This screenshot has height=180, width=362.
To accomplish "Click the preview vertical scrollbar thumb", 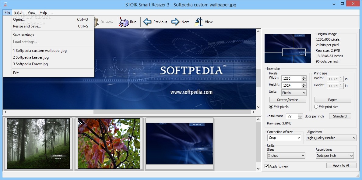I will [258, 77].
